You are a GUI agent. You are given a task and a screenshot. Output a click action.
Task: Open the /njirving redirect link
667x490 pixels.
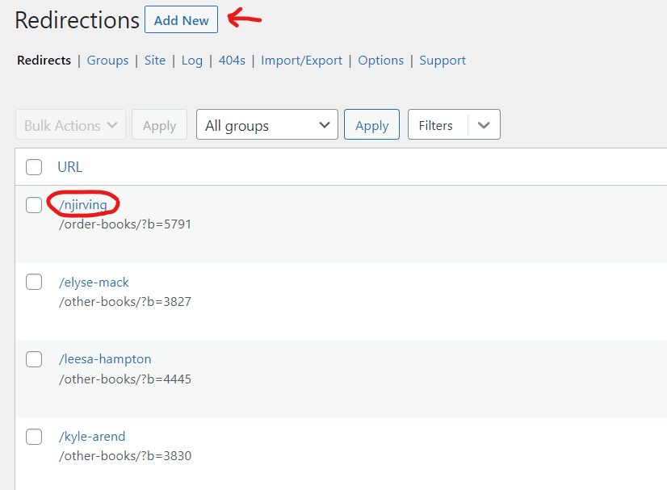point(83,205)
